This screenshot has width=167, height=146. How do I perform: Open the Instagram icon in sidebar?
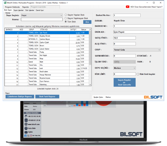(31, 136)
